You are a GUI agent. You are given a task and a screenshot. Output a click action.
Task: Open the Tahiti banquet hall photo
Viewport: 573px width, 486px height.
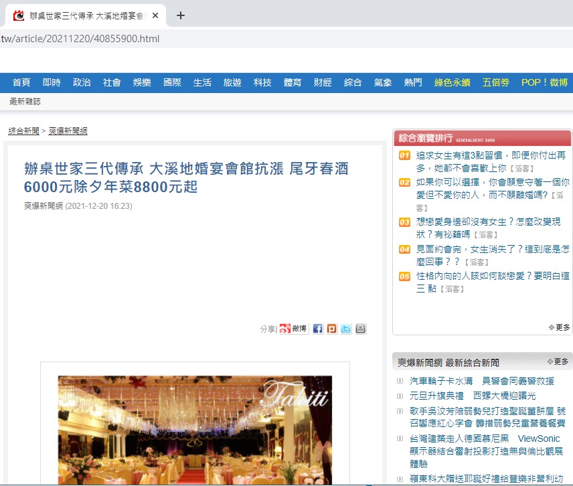coord(195,428)
